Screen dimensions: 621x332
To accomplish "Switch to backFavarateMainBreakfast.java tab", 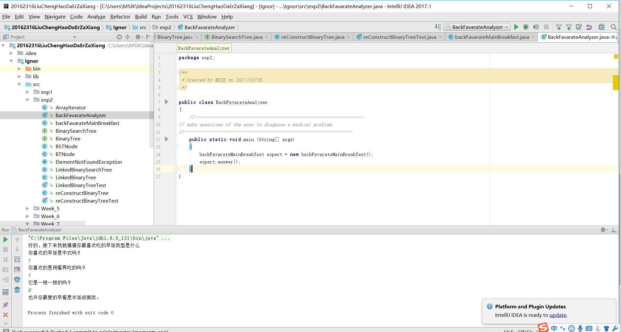I will point(492,37).
